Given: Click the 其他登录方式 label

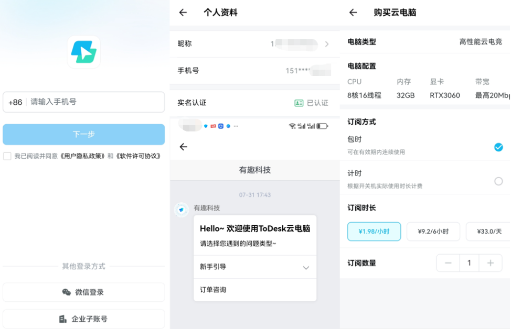Looking at the screenshot, I should click(84, 266).
